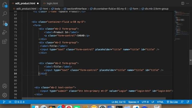
Task: Click the closing </div> on line 84
Action: point(43,73)
